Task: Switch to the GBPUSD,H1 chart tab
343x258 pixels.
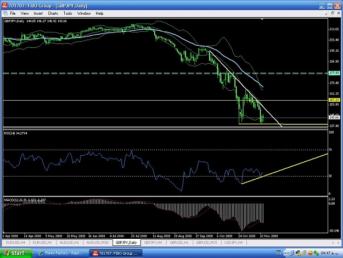Action: click(x=179, y=243)
